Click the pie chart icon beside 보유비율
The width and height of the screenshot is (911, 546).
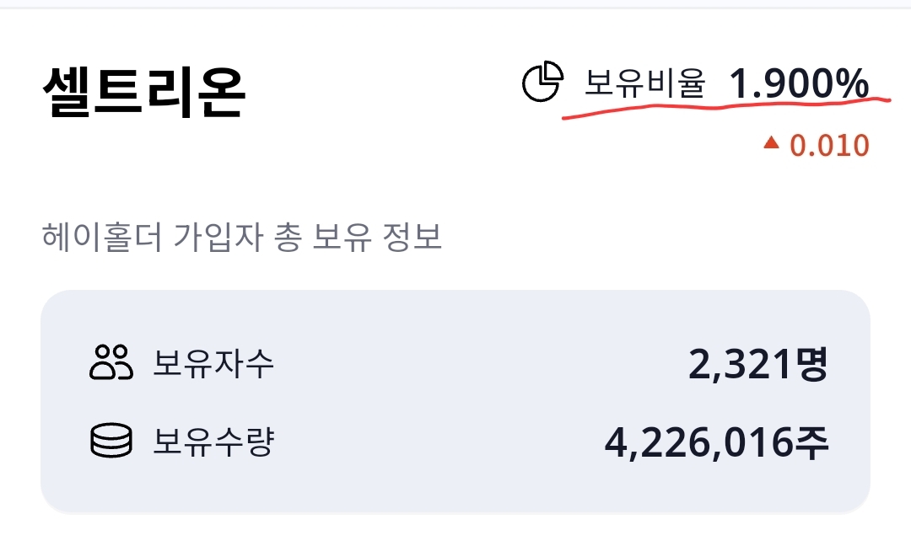(x=542, y=81)
